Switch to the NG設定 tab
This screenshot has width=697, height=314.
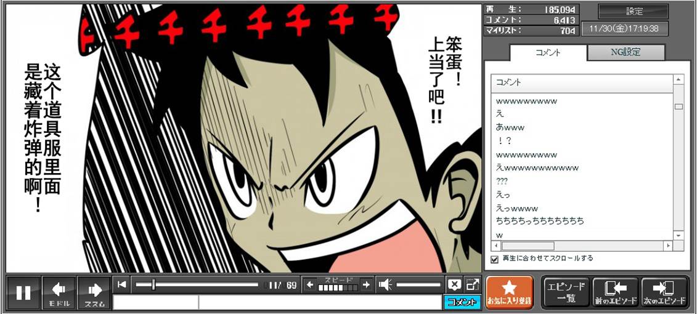pyautogui.click(x=626, y=52)
